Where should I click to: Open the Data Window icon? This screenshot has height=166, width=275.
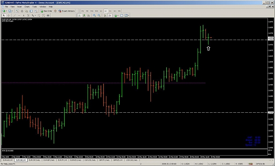tap(22, 11)
